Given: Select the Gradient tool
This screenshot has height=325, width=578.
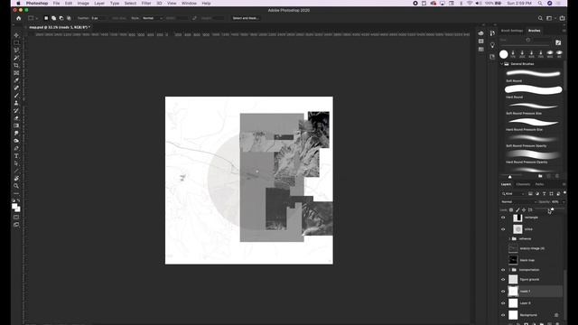Looking at the screenshot, I should coord(16,125).
